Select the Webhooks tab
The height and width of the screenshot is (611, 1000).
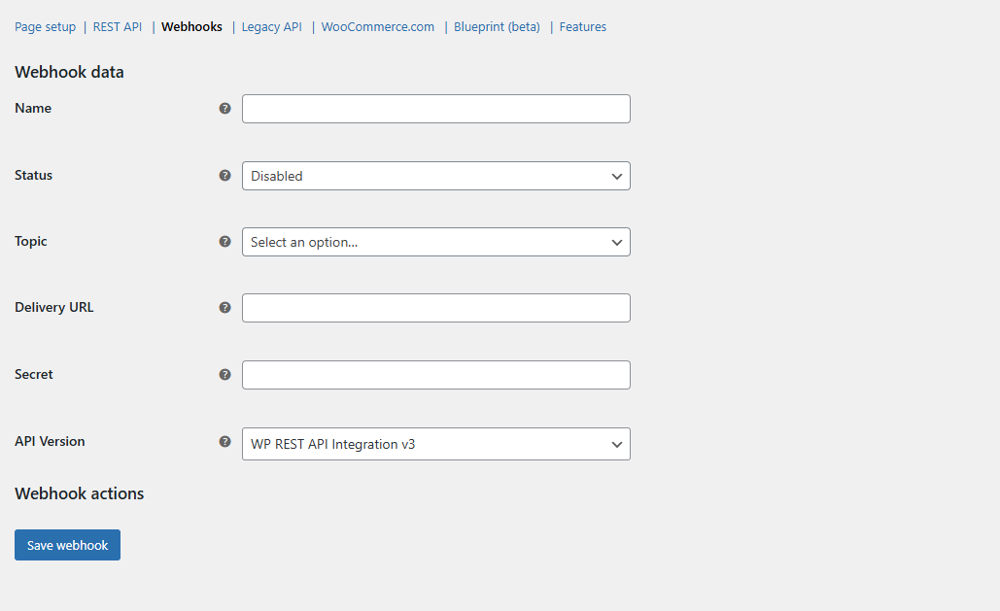coord(191,27)
